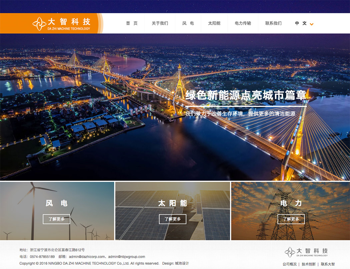
Task: Open the 太阳能 solar panel thumbnail
Action: (173, 211)
